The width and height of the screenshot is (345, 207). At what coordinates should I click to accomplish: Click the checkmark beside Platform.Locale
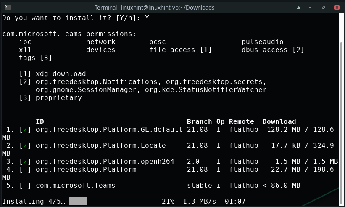(25, 145)
